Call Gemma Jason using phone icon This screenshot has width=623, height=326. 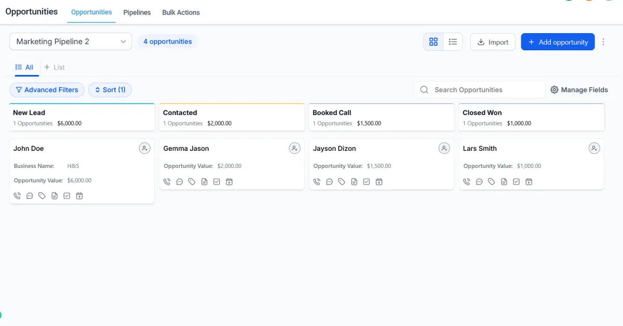(167, 182)
